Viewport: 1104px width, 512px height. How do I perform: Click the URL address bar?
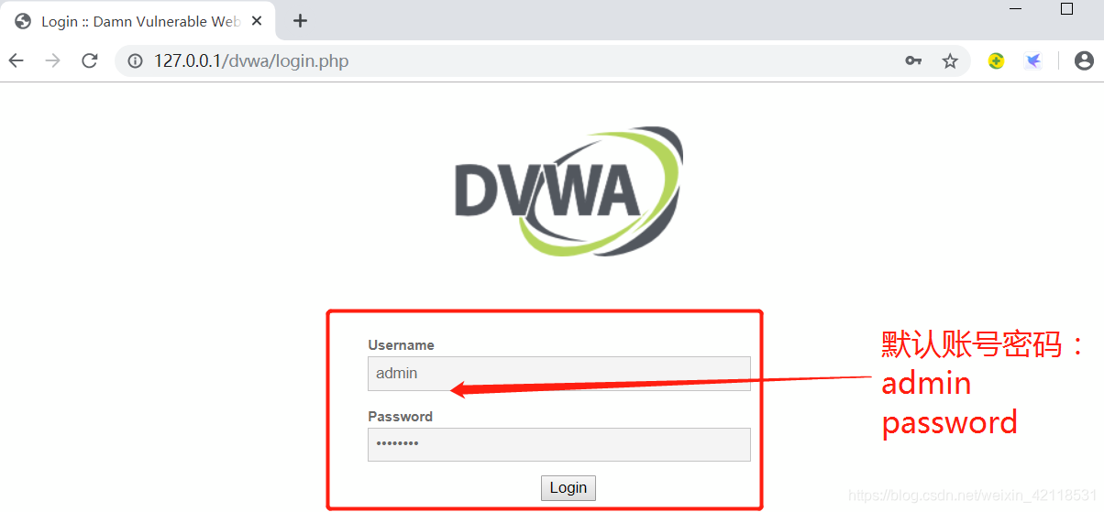[513, 61]
